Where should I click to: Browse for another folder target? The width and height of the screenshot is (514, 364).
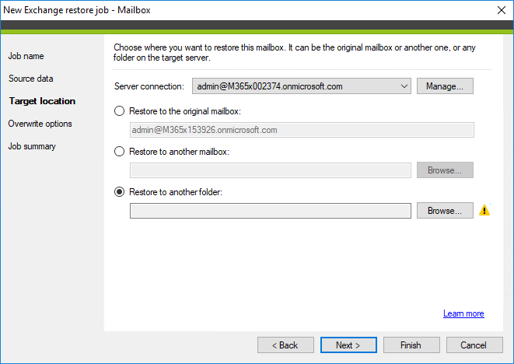[x=445, y=211]
